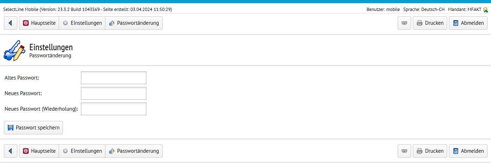Select Passwortänderung in the bottom breadcrumb
491x163 pixels.
click(x=134, y=151)
